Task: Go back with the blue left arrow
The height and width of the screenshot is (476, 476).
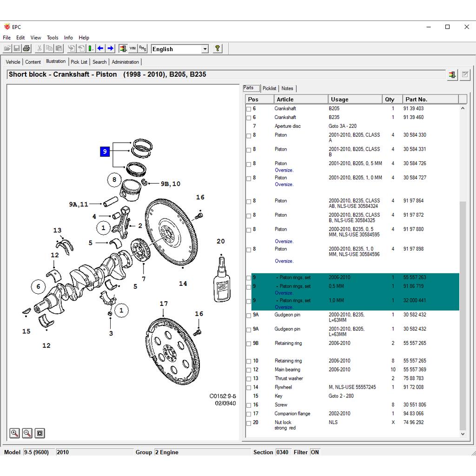Action: pyautogui.click(x=100, y=48)
